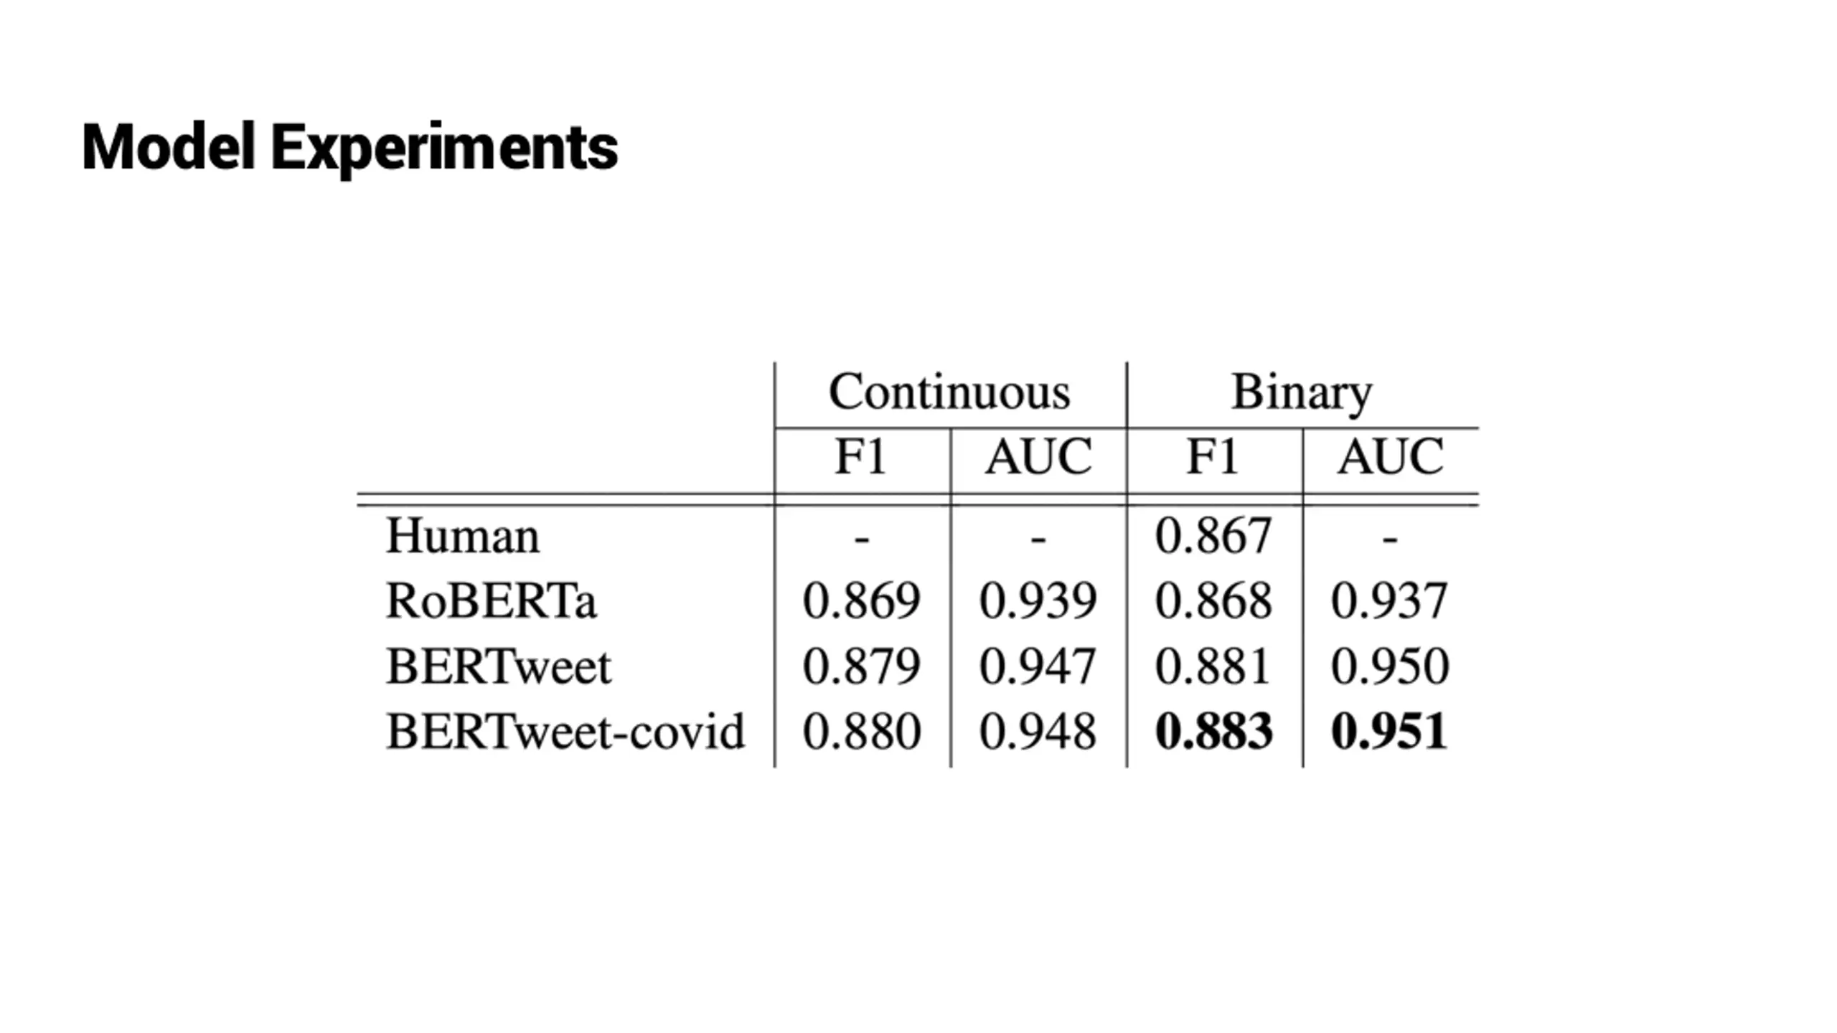Click the Human binary F1 value 0.867
The width and height of the screenshot is (1837, 1033).
click(1213, 535)
